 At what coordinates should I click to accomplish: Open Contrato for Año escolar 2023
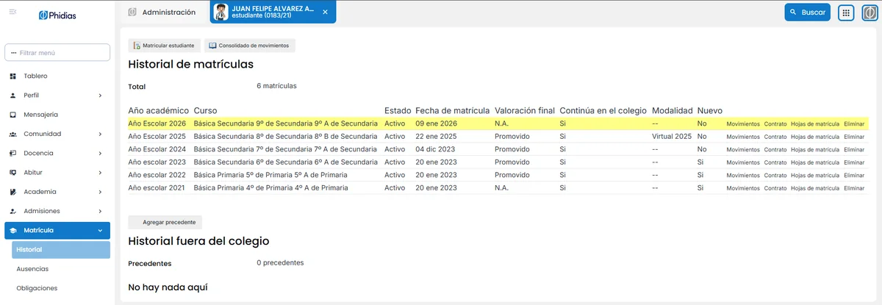tap(775, 162)
